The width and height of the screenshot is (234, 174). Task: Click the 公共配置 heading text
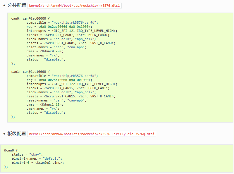(x=17, y=5)
